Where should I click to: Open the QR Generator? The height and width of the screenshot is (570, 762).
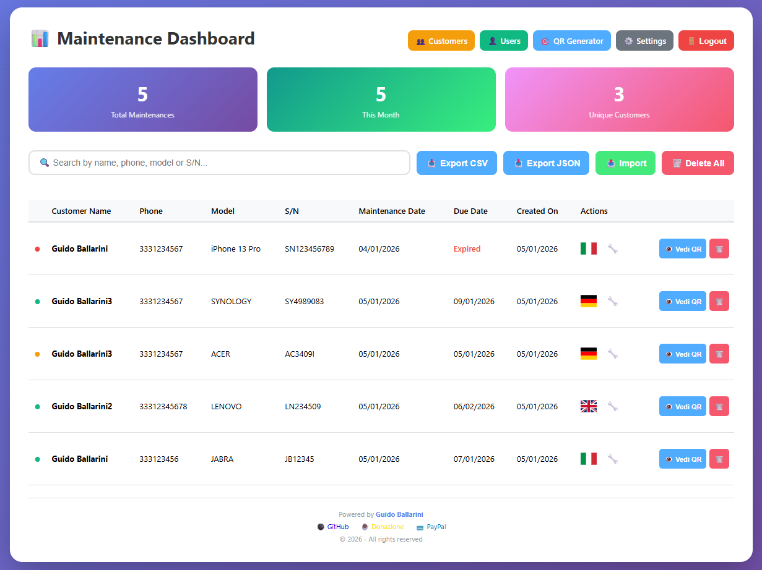pyautogui.click(x=572, y=41)
